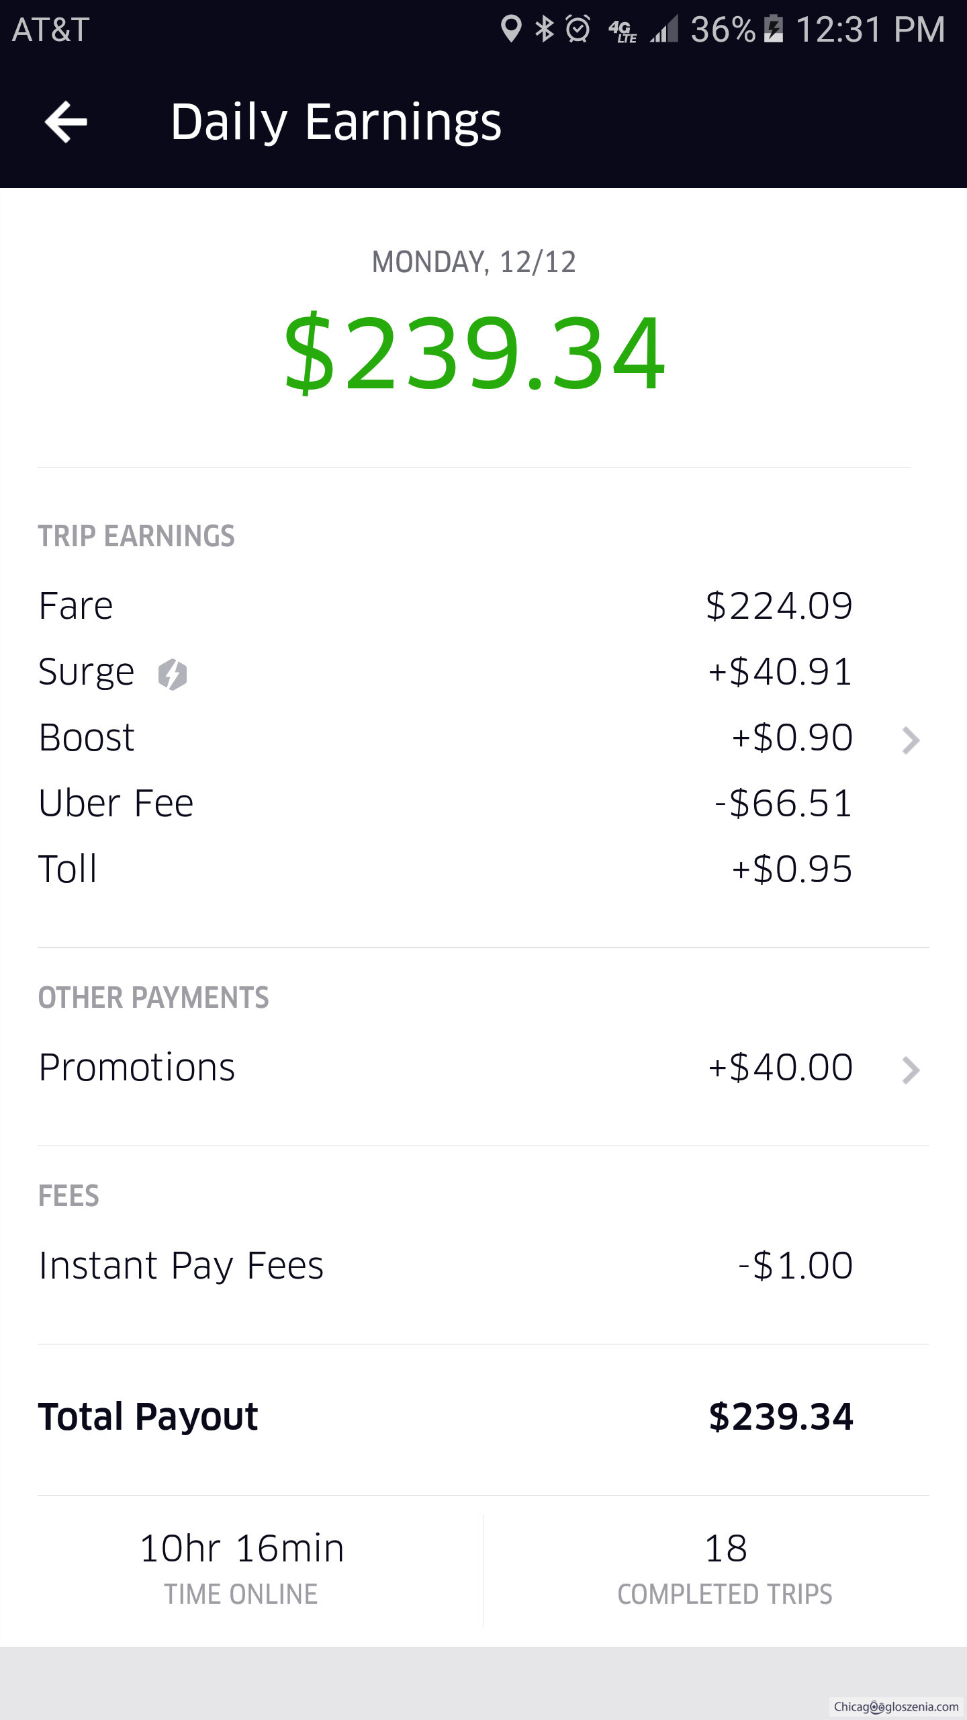Viewport: 967px width, 1720px height.
Task: Tap the Daily Earnings header title
Action: (x=336, y=122)
